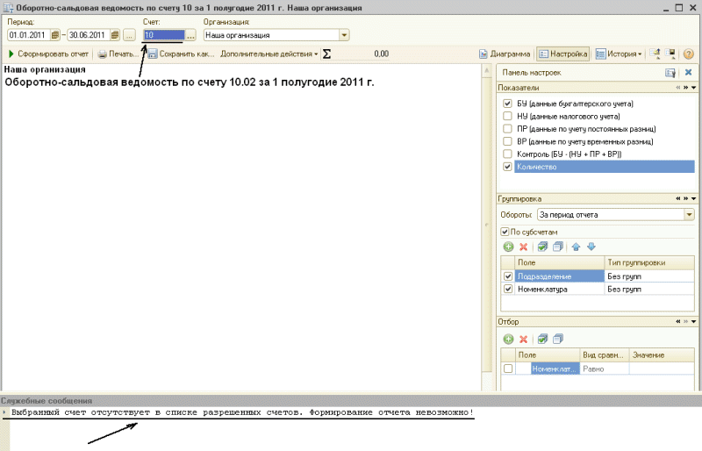Select Подразделение field cell in grouping table
The height and width of the screenshot is (451, 702).
click(x=559, y=276)
